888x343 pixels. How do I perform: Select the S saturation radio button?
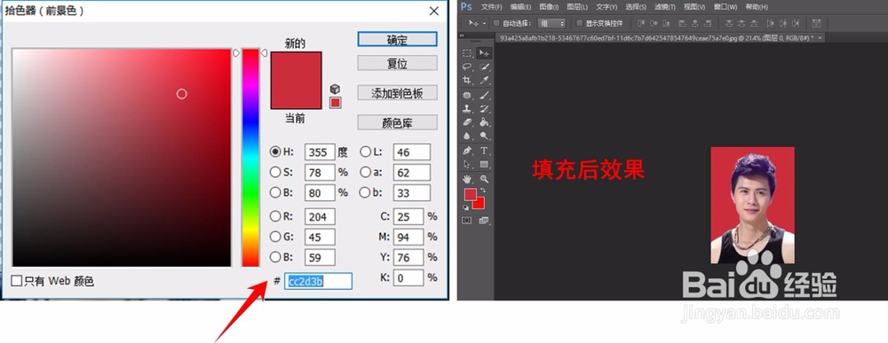click(275, 172)
